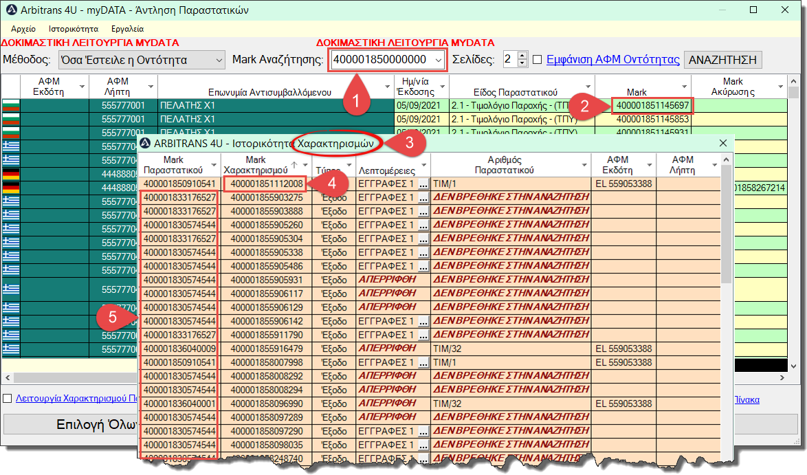Open the ΑΦΜ Εκδότη filter in the history window
The height and width of the screenshot is (475, 807).
click(x=650, y=165)
